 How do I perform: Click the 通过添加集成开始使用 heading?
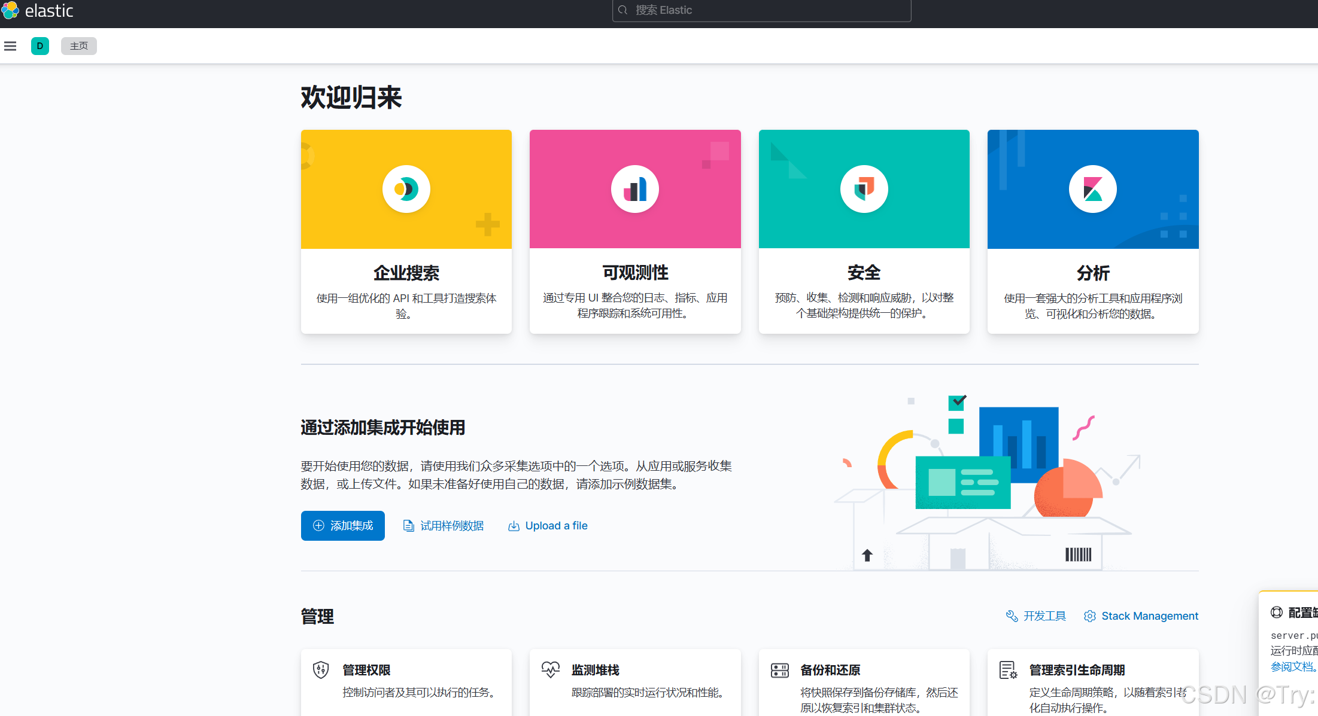click(x=383, y=428)
